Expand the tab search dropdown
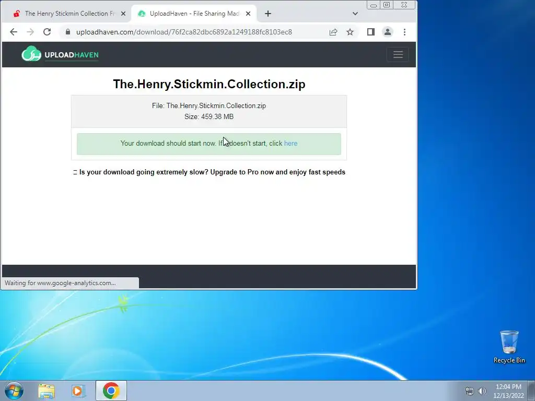 355,14
